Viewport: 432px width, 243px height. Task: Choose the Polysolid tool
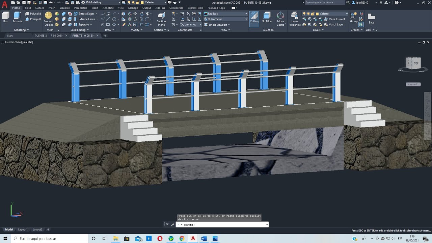click(33, 14)
